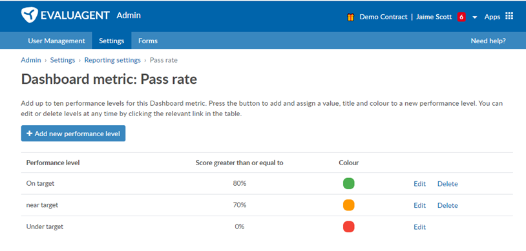Delete the On target performance level
The height and width of the screenshot is (251, 526).
(448, 184)
